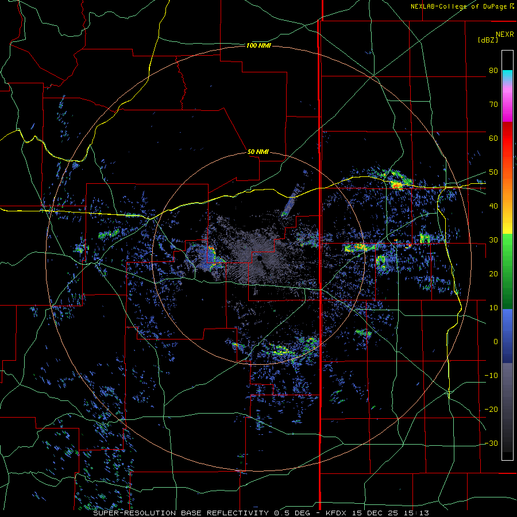Click the 70 value on the dBZ scale
Viewport: 517px width, 517px height.
coord(493,105)
